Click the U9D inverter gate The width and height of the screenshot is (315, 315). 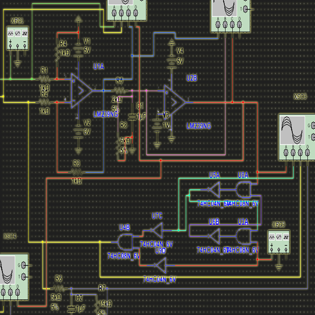(160, 265)
